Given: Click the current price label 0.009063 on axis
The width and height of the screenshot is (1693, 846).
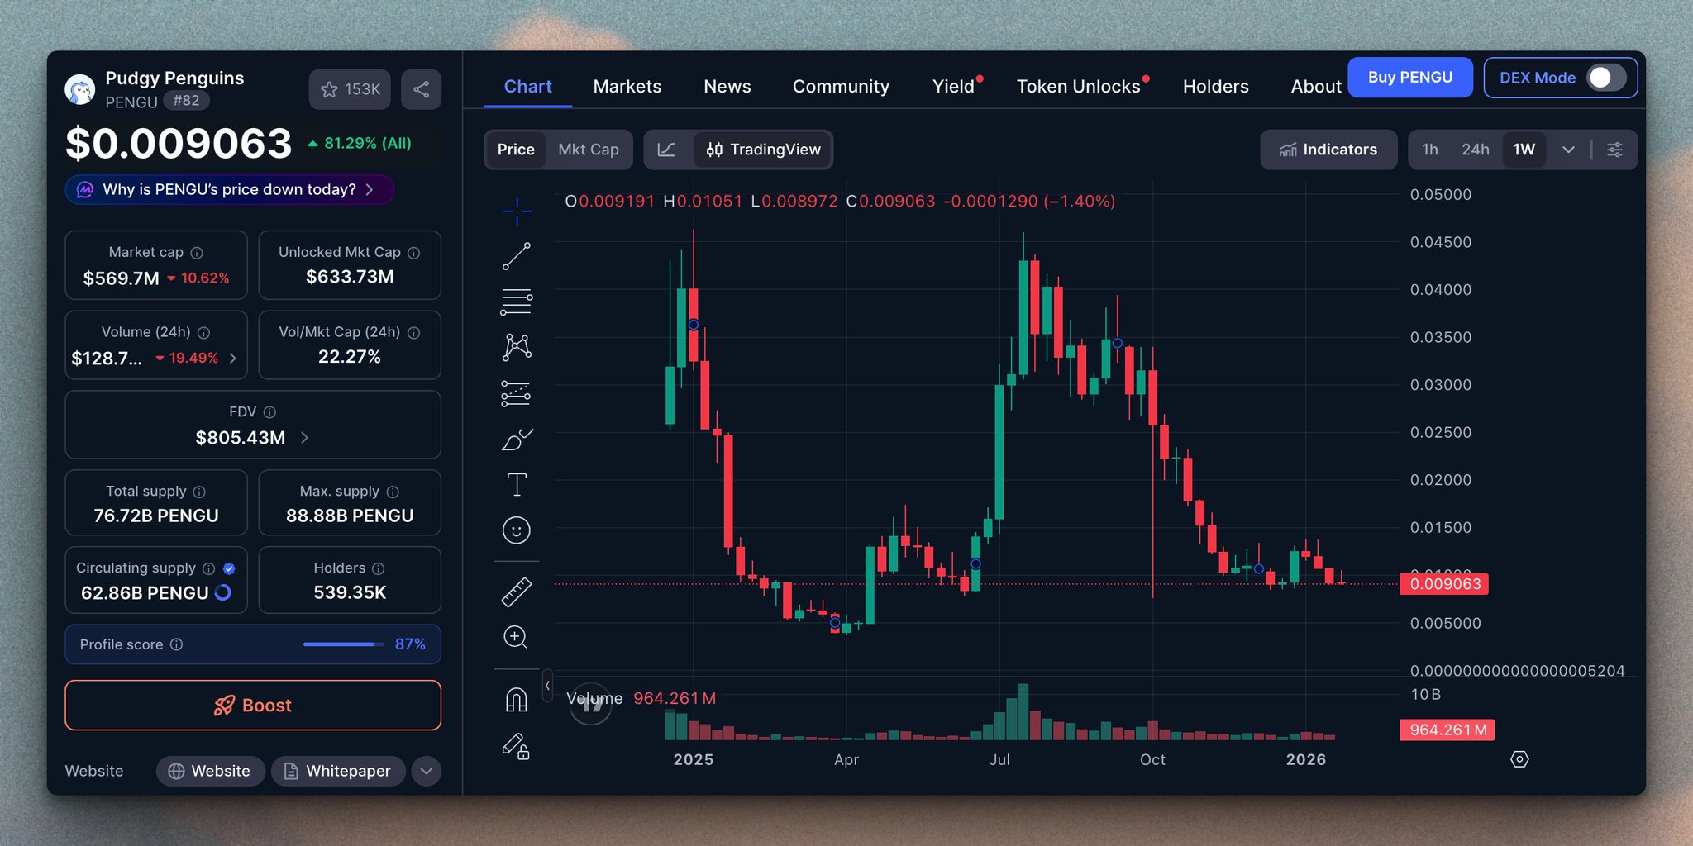Looking at the screenshot, I should [x=1444, y=584].
